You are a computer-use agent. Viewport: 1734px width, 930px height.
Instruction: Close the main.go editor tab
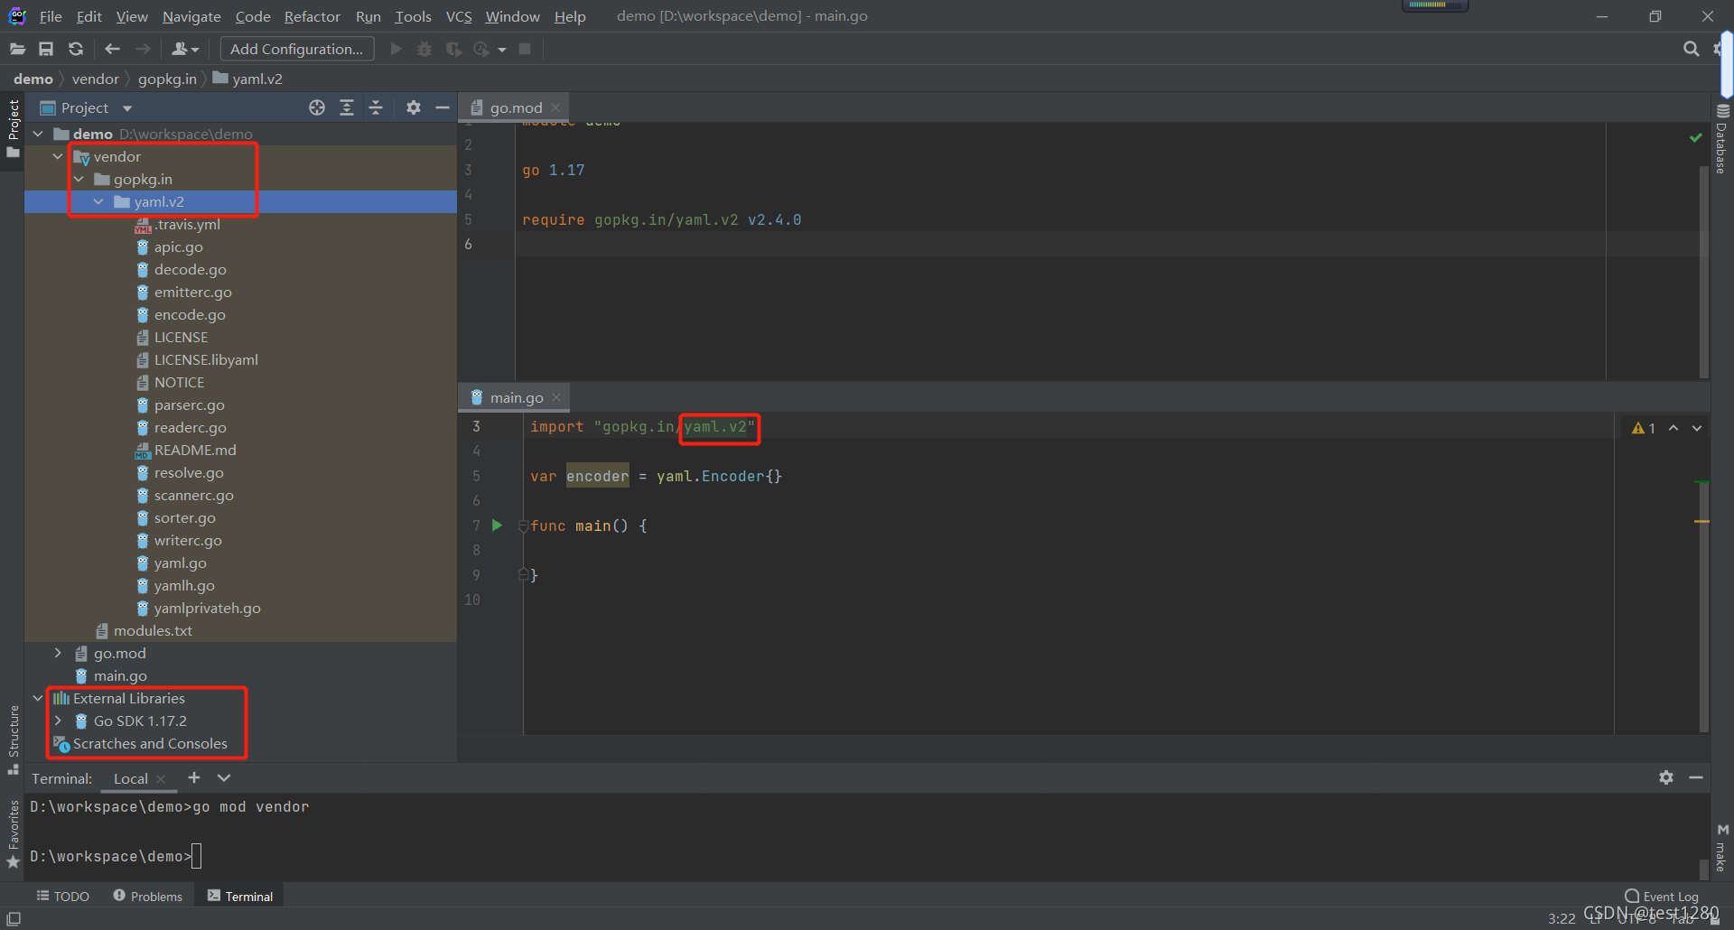point(556,397)
